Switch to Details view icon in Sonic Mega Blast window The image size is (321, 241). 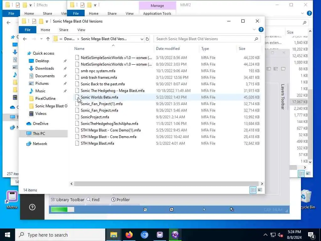[x=253, y=190]
